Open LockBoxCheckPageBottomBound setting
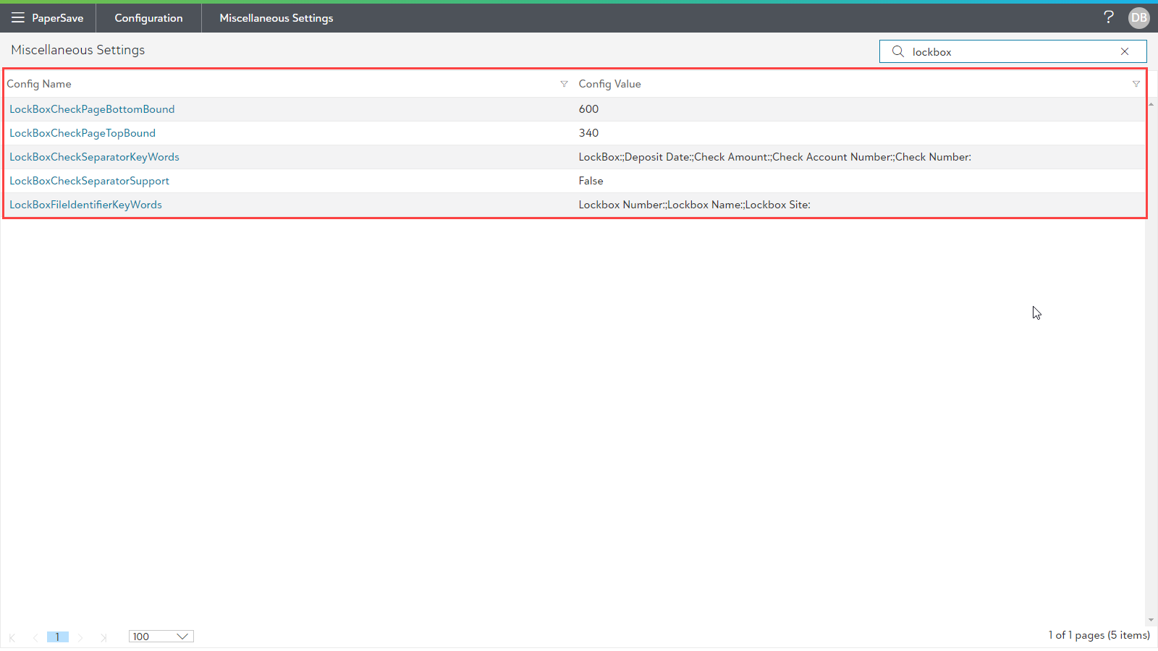This screenshot has height=651, width=1158. tap(92, 109)
